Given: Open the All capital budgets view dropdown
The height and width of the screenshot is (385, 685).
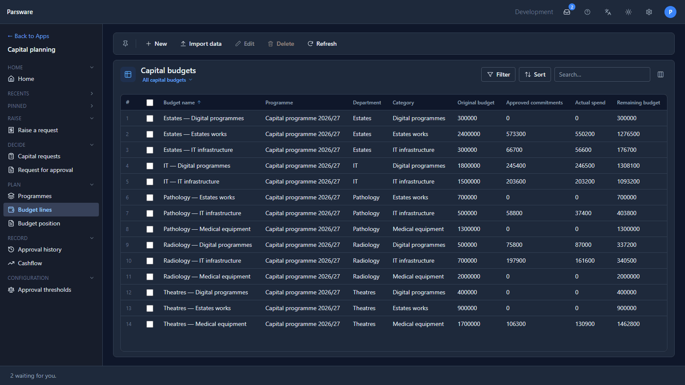Looking at the screenshot, I should [x=167, y=80].
